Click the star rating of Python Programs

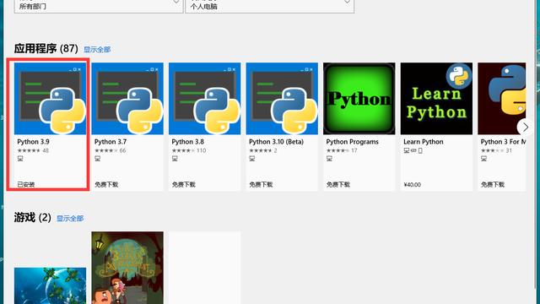(x=337, y=150)
